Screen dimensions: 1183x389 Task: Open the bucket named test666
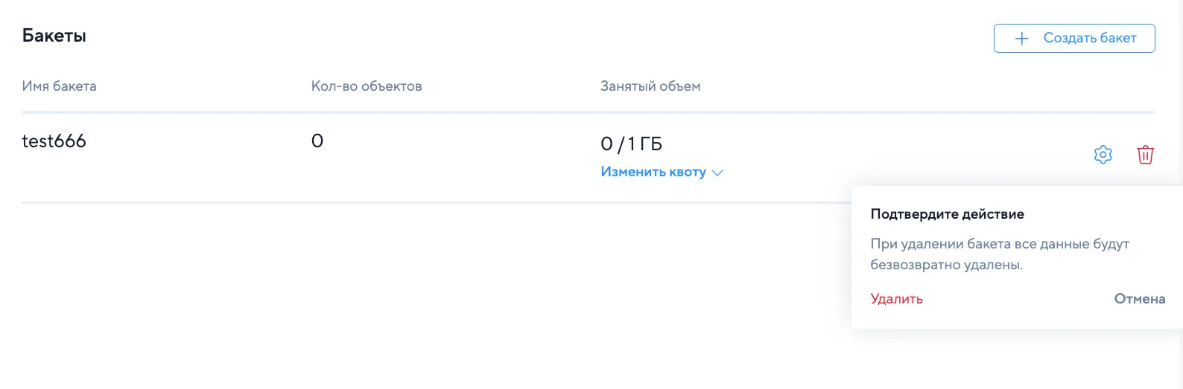point(54,141)
